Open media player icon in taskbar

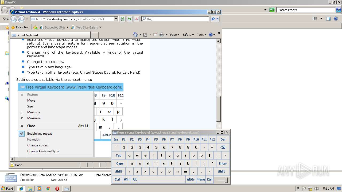click(39, 189)
